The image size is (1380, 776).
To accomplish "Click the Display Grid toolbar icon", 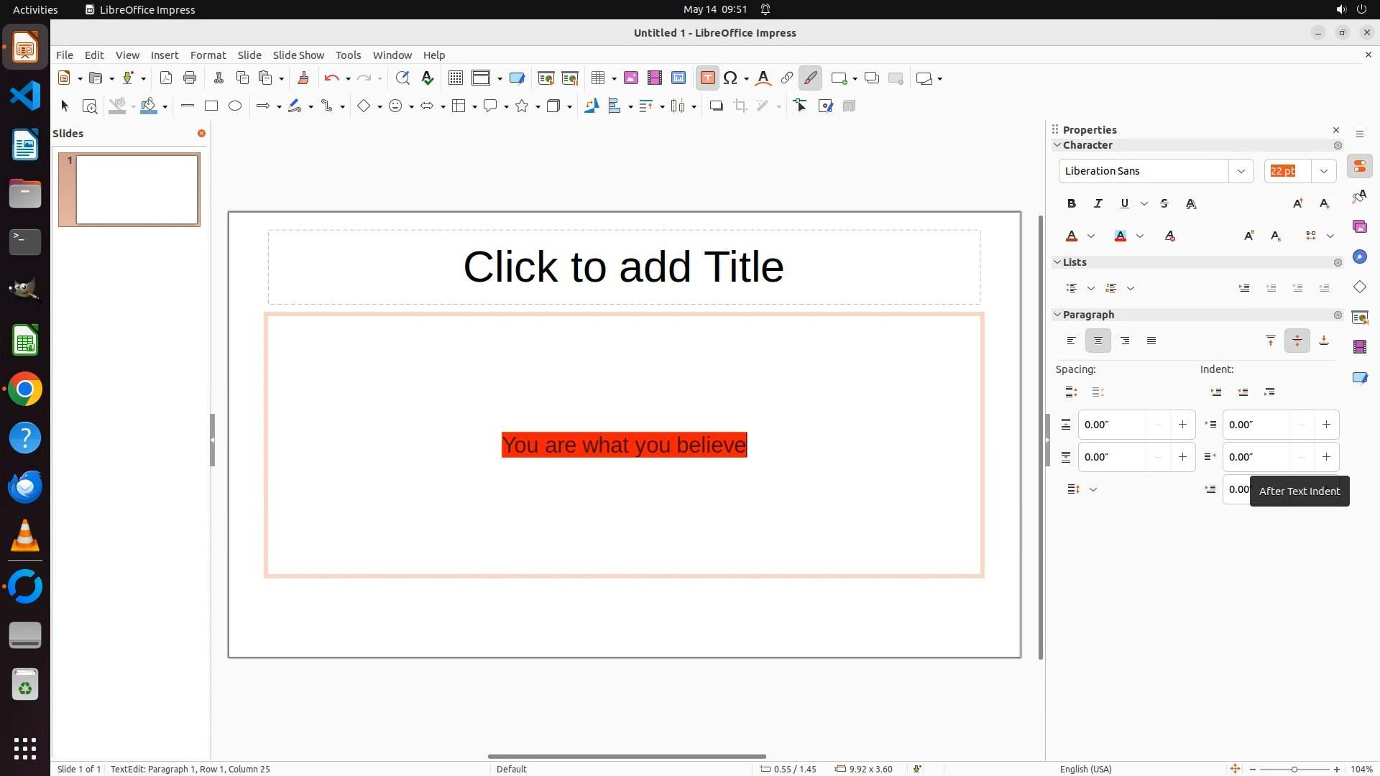I will (455, 78).
